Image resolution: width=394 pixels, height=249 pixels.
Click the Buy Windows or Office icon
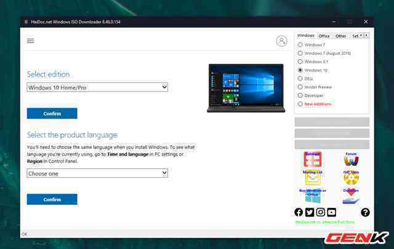313,196
